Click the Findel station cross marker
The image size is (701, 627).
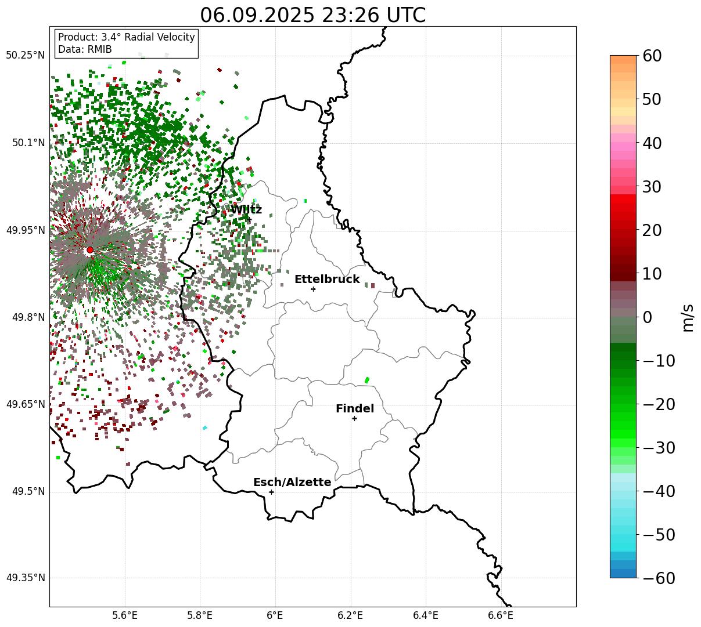click(x=354, y=418)
